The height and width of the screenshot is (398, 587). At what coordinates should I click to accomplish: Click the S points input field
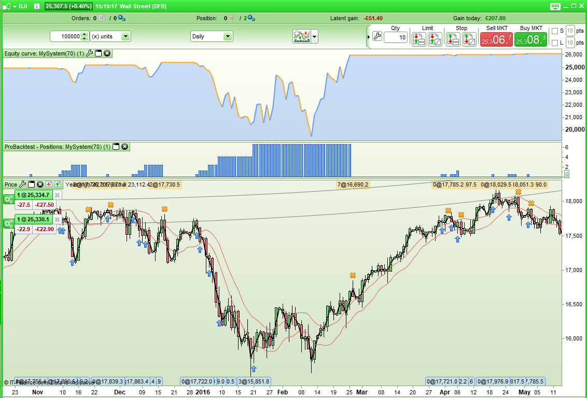click(x=570, y=31)
